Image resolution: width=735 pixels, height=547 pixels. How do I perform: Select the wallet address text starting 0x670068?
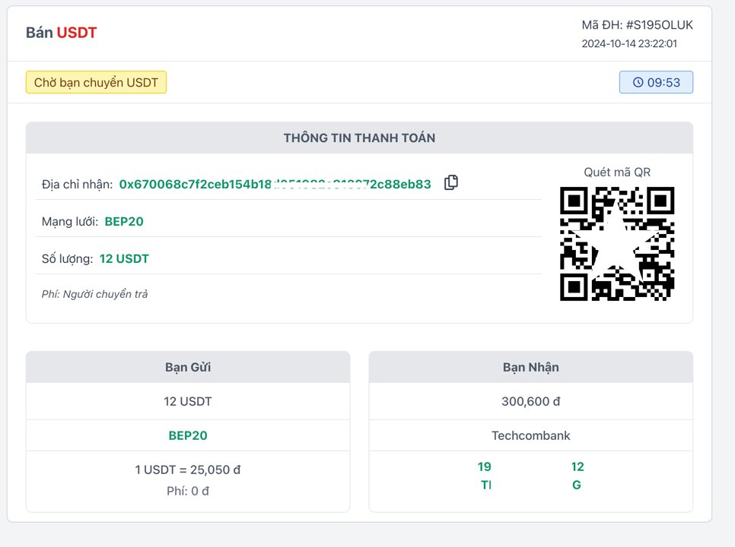pyautogui.click(x=275, y=184)
